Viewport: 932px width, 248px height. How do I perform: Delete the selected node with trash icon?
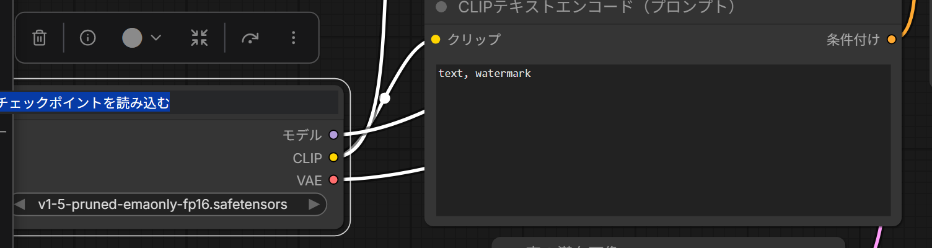coord(39,38)
